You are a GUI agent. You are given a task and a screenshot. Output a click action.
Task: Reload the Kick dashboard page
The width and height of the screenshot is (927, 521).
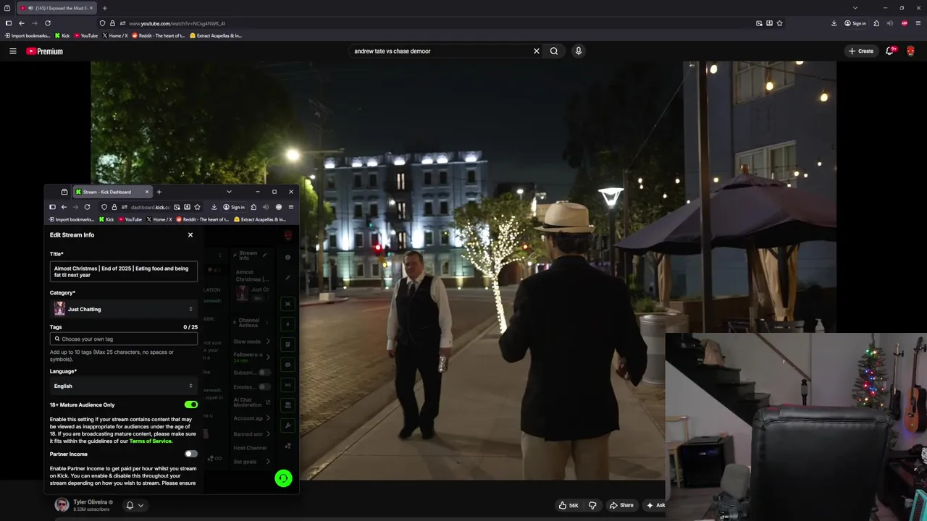point(87,207)
